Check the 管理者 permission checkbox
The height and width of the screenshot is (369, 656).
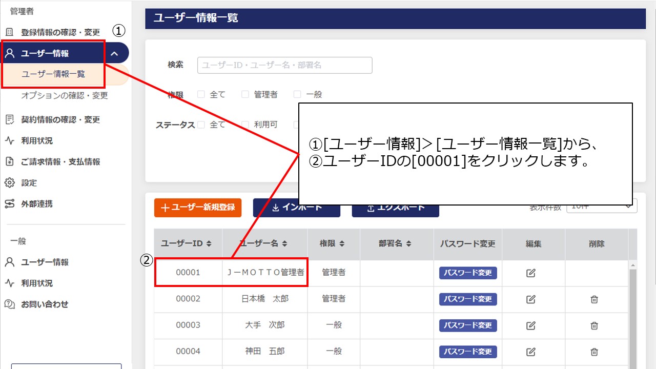click(x=245, y=94)
